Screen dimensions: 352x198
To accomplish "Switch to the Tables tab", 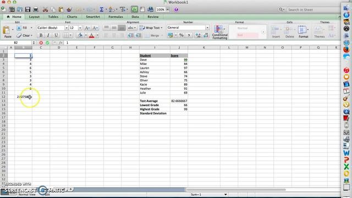I will (53, 16).
